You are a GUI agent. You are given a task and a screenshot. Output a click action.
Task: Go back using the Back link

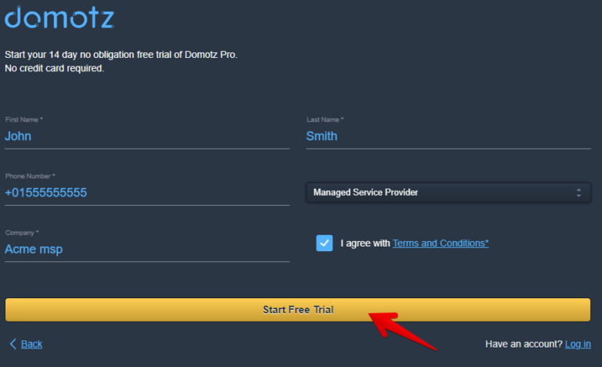tap(31, 344)
